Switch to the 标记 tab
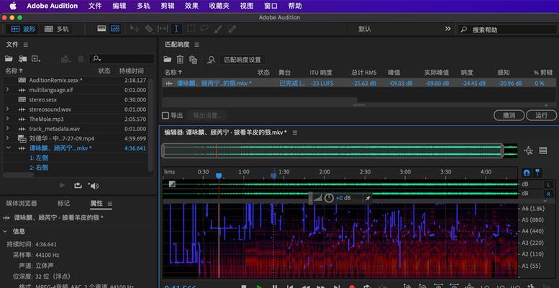Image resolution: width=559 pixels, height=288 pixels. pyautogui.click(x=64, y=204)
